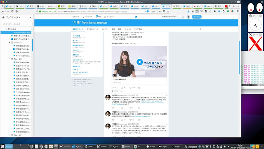264x149 pixels.
Task: Toggle the sidebar with the toolbar sidebar icon
Action: [197, 11]
